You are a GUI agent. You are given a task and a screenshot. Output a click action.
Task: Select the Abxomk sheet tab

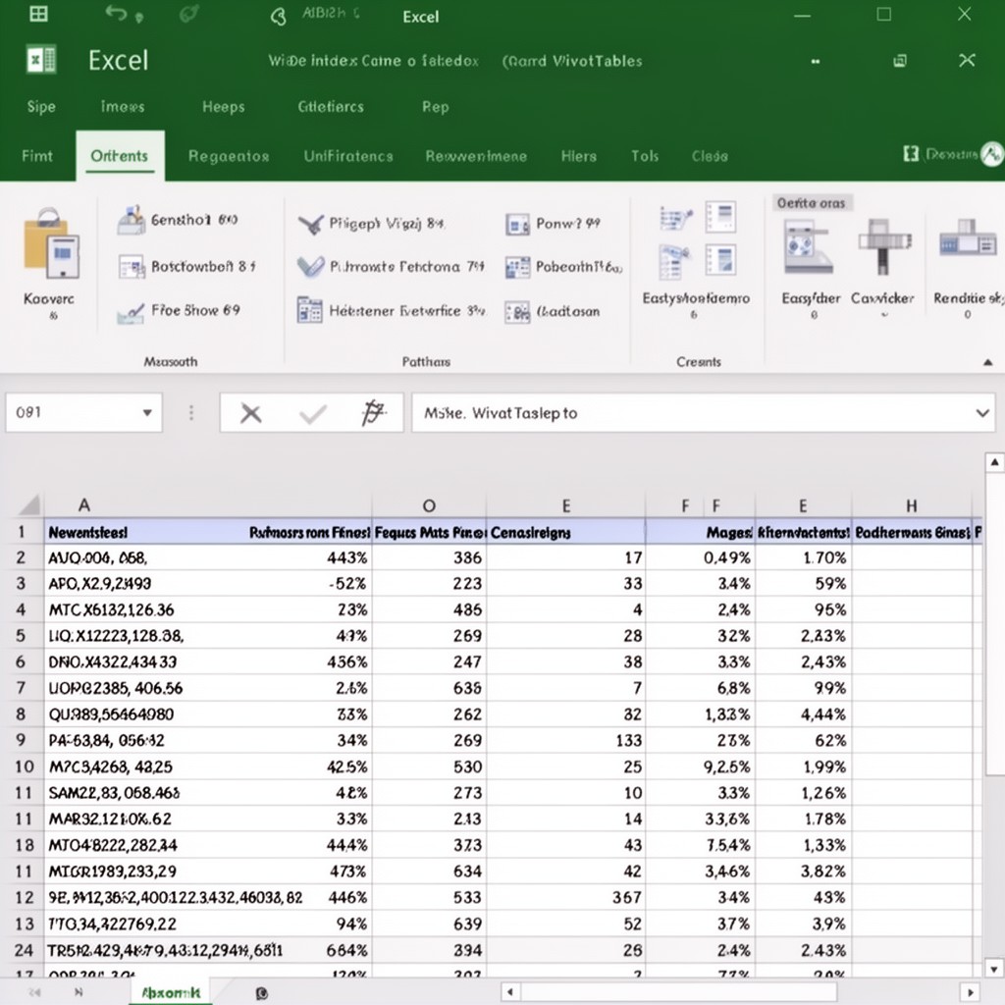pyautogui.click(x=171, y=993)
